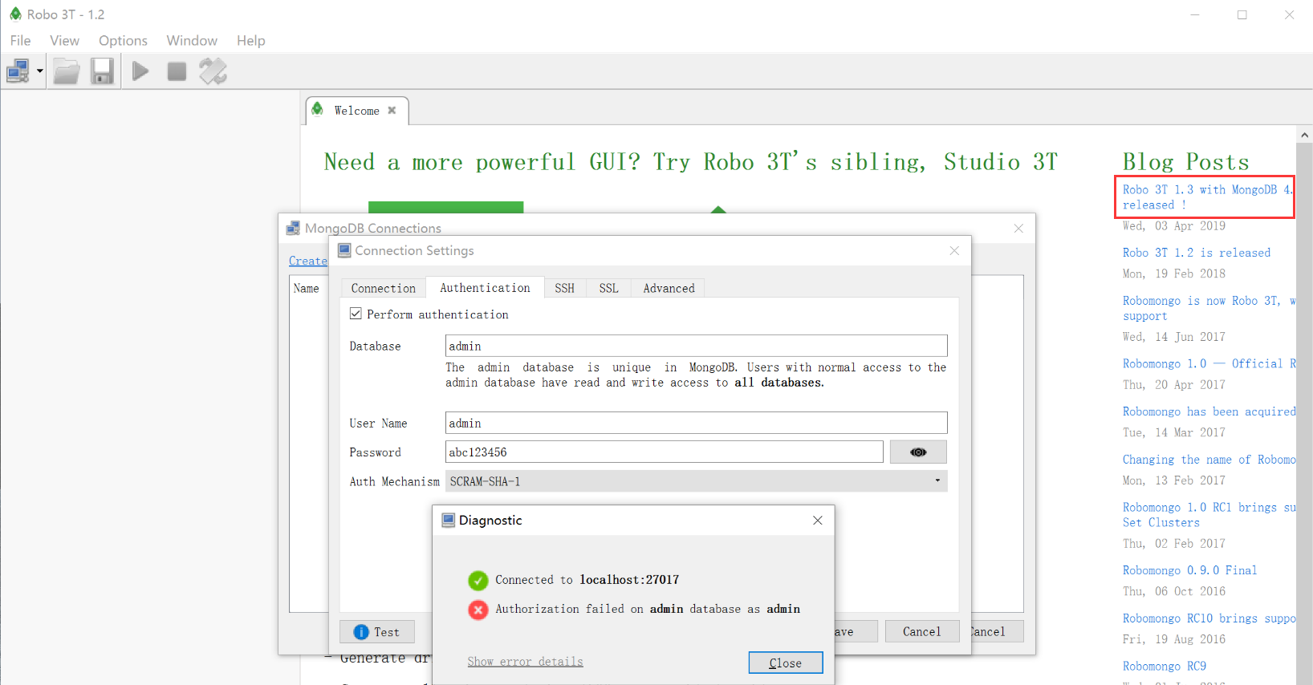The image size is (1313, 685).
Task: Click the Open file folder icon
Action: [67, 71]
